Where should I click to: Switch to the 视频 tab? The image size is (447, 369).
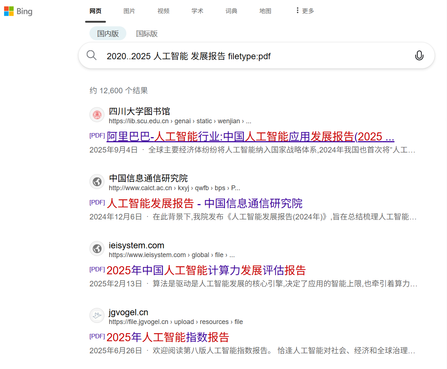pyautogui.click(x=163, y=11)
